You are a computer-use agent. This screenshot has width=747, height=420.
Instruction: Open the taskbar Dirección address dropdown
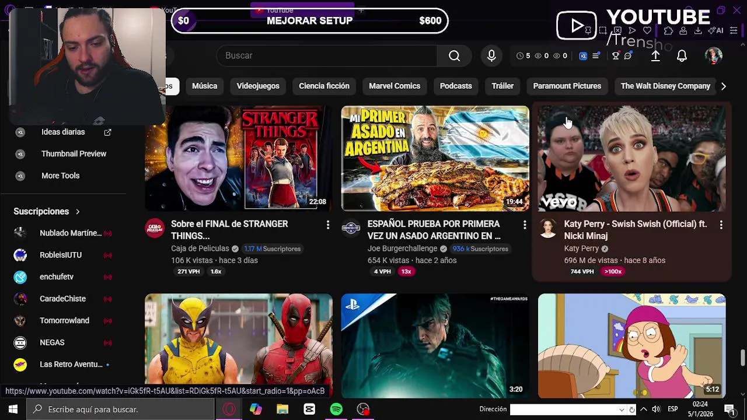(622, 409)
